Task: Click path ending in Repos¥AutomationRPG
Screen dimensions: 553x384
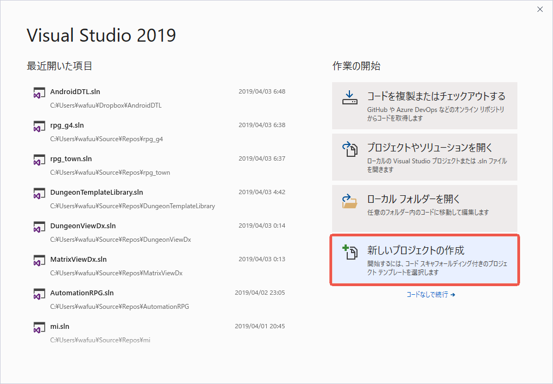Action: pyautogui.click(x=119, y=307)
